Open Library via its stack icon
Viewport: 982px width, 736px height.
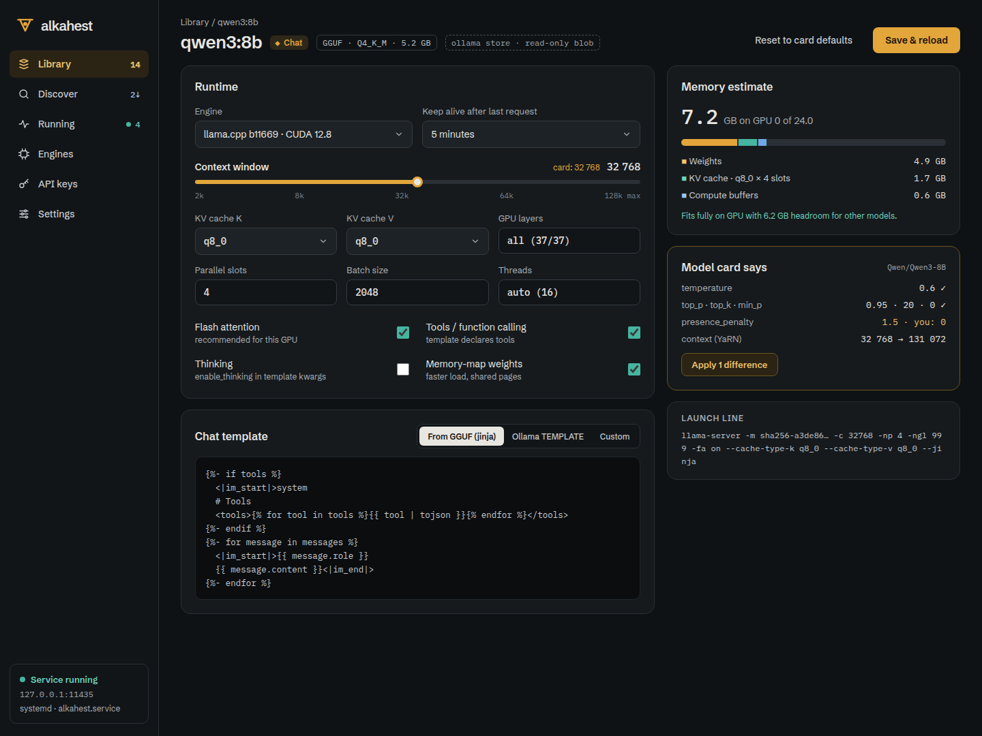click(24, 64)
